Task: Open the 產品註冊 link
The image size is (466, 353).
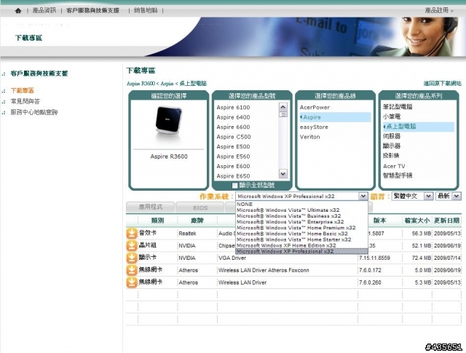Action: (438, 10)
